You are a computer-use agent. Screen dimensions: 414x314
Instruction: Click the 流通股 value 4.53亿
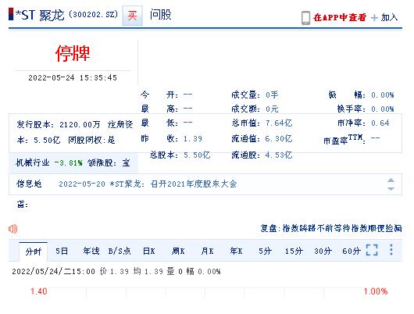pos(279,155)
